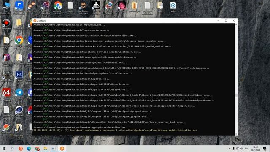Open network status tray icon

click(x=238, y=149)
